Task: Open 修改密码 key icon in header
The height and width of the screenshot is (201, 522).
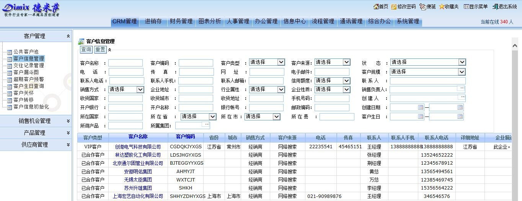Action: tap(394, 6)
